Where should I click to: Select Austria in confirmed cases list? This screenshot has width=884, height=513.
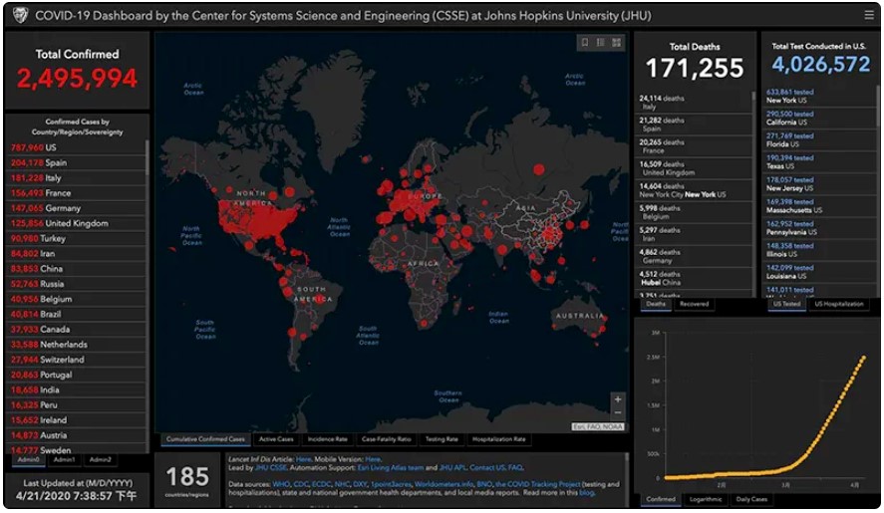(x=76, y=435)
